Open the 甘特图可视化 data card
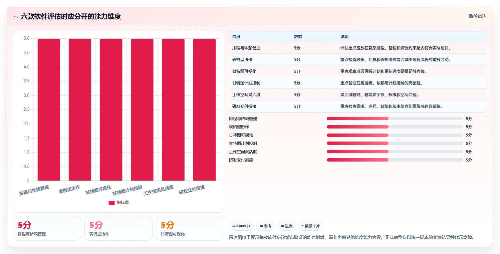 [x=190, y=228]
